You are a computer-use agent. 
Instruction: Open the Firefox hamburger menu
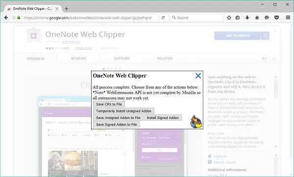[288, 18]
